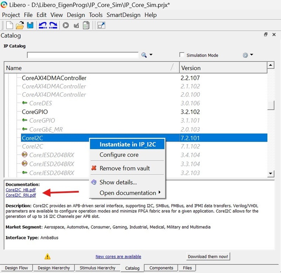Sort by the Name column header
The height and width of the screenshot is (273, 281).
92,68
